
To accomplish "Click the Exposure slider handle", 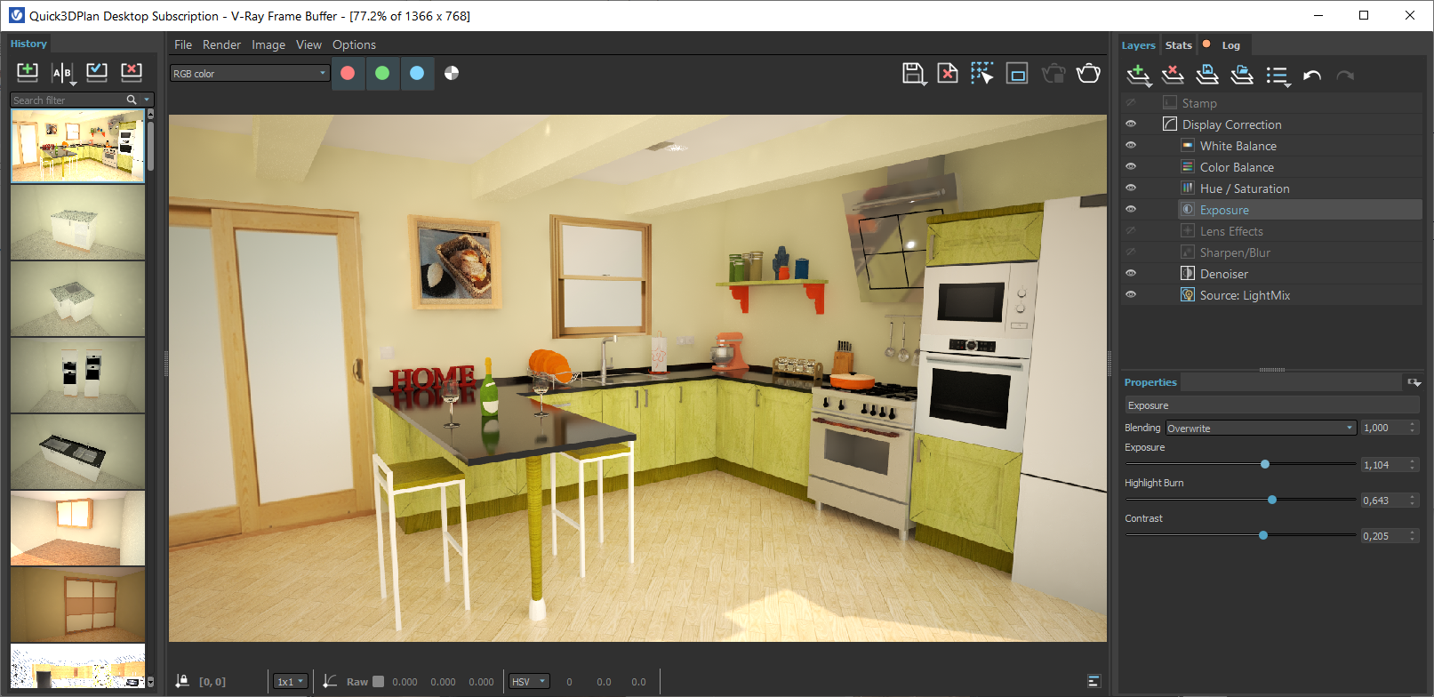I will [x=1265, y=464].
